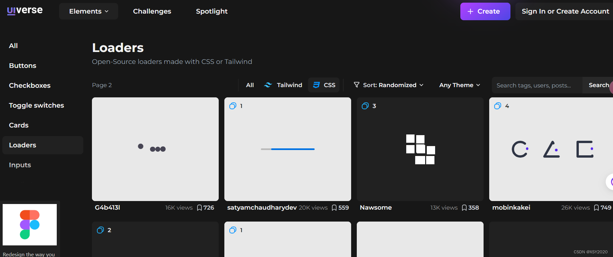Click the CSS3 shield icon
This screenshot has width=613, height=257.
[x=316, y=85]
